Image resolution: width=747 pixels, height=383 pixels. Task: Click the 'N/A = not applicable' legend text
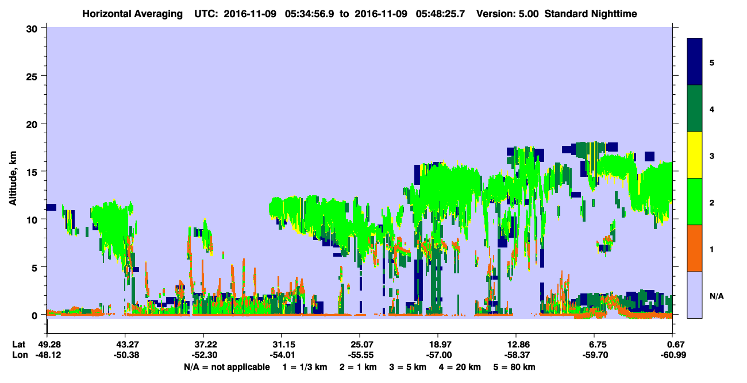[227, 367]
